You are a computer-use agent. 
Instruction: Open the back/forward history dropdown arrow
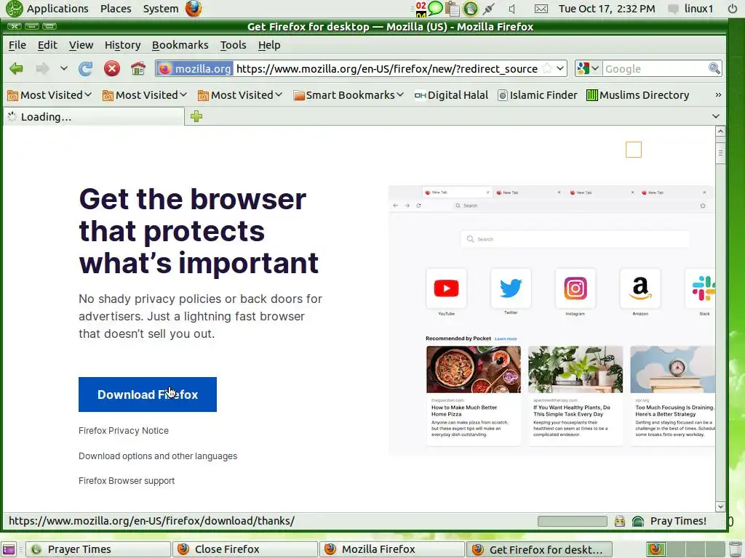click(64, 69)
